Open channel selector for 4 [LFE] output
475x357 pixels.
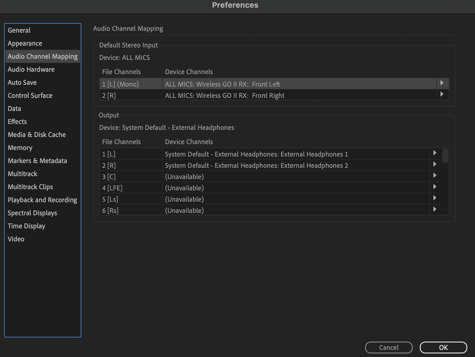pos(435,187)
